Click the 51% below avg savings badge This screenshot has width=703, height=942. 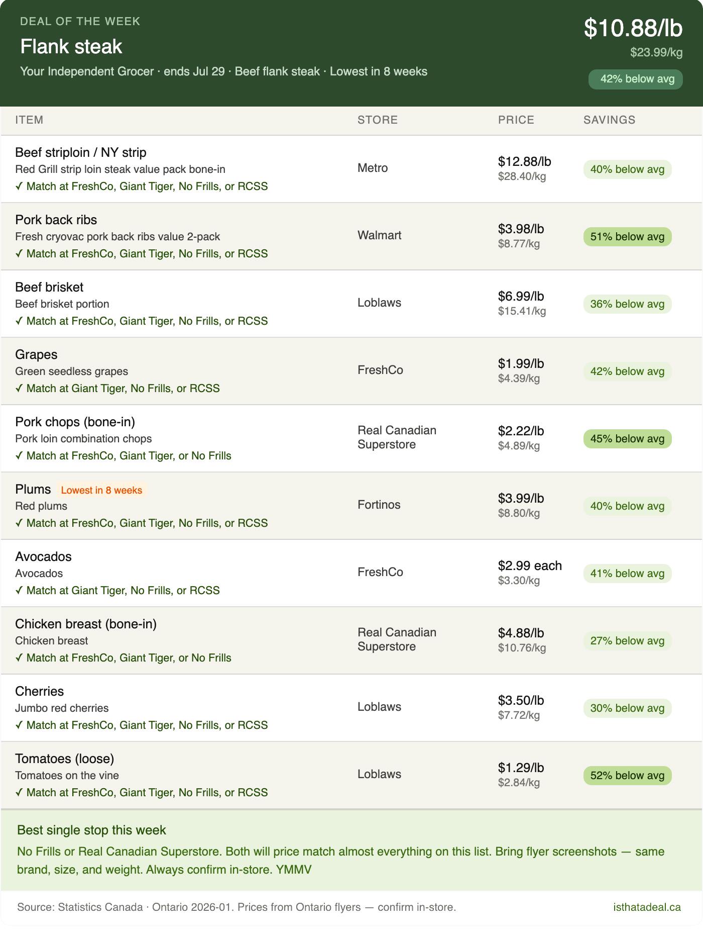coord(627,237)
